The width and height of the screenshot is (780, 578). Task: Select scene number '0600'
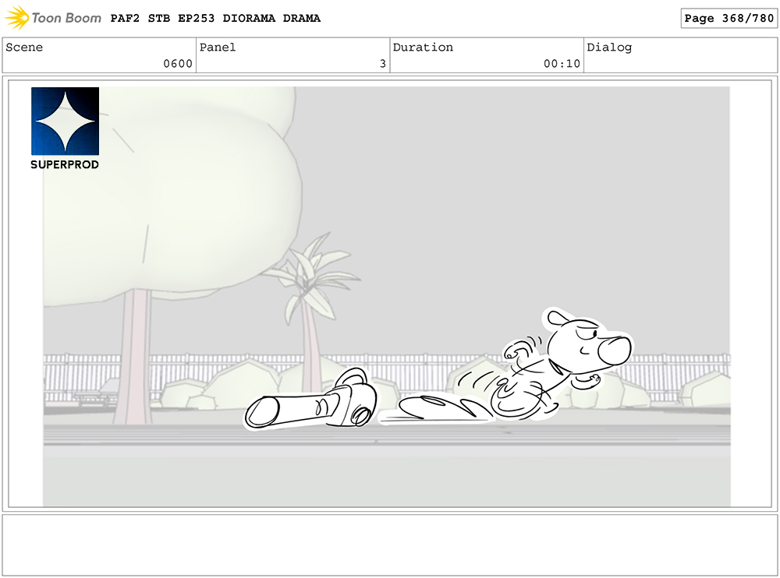[x=178, y=64]
